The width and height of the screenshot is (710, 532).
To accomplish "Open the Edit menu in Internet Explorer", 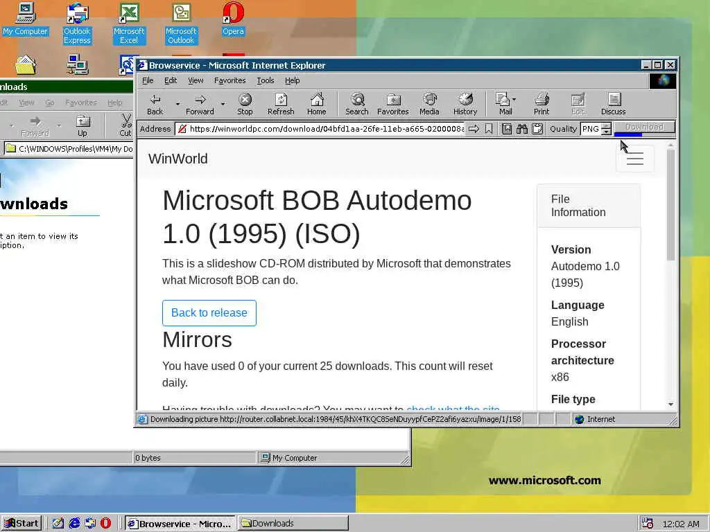I will [171, 80].
